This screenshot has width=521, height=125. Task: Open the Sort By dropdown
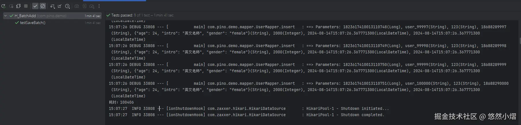point(52,6)
